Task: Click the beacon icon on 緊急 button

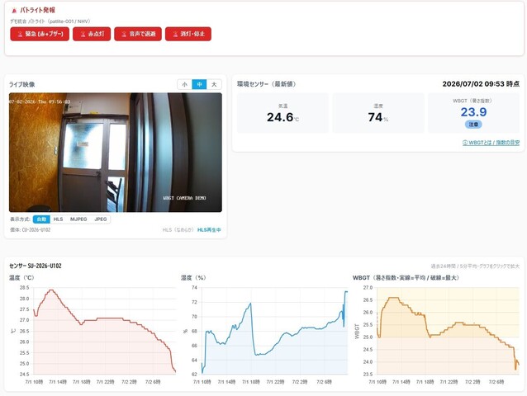Action: [20, 34]
